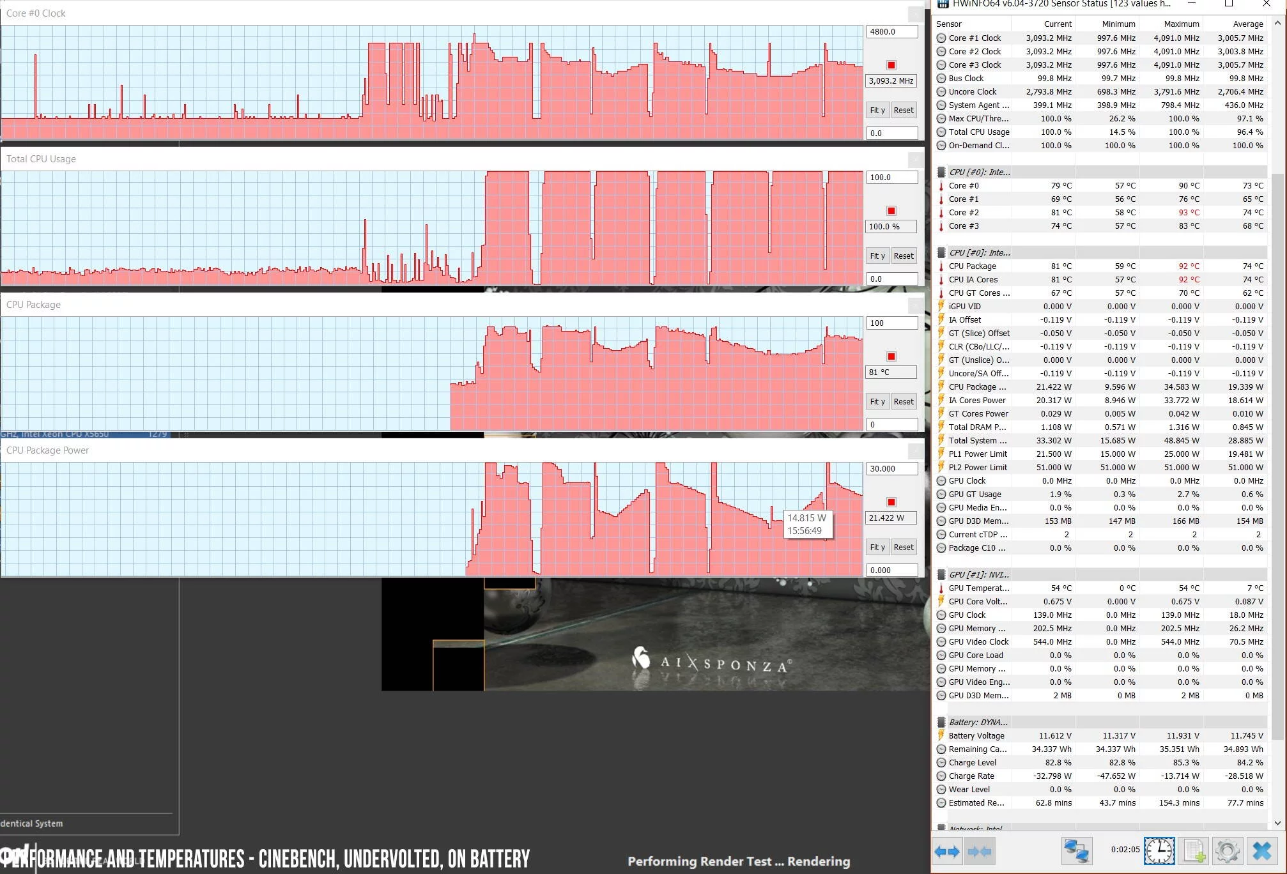Click the 93 °C maximum value of Core #2
The height and width of the screenshot is (874, 1287).
(x=1189, y=212)
